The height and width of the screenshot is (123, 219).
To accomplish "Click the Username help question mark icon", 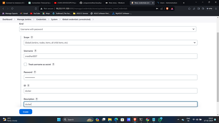I will (x=35, y=51).
